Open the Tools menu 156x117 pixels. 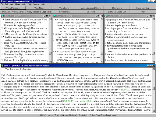coord(30,4)
